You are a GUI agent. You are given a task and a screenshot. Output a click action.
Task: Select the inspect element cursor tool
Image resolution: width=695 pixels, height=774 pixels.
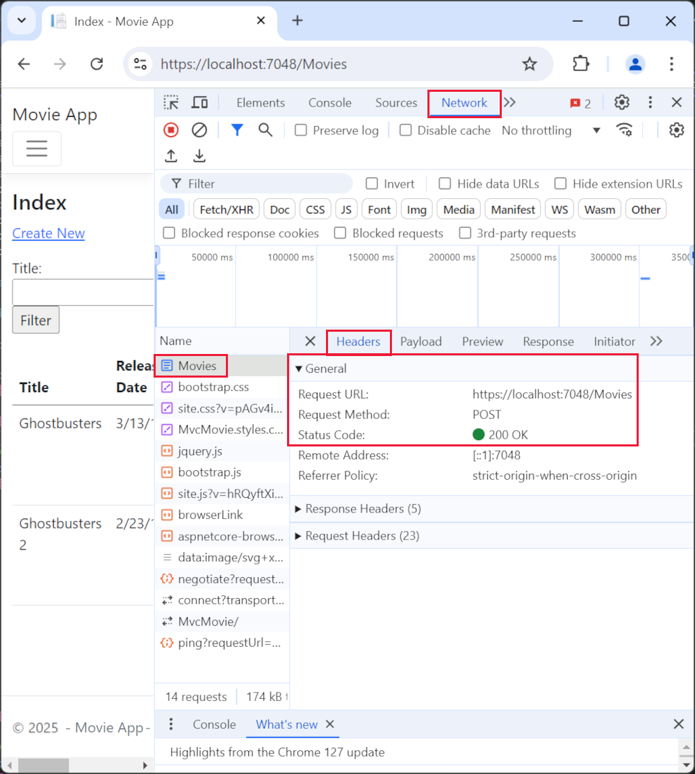[x=171, y=102]
